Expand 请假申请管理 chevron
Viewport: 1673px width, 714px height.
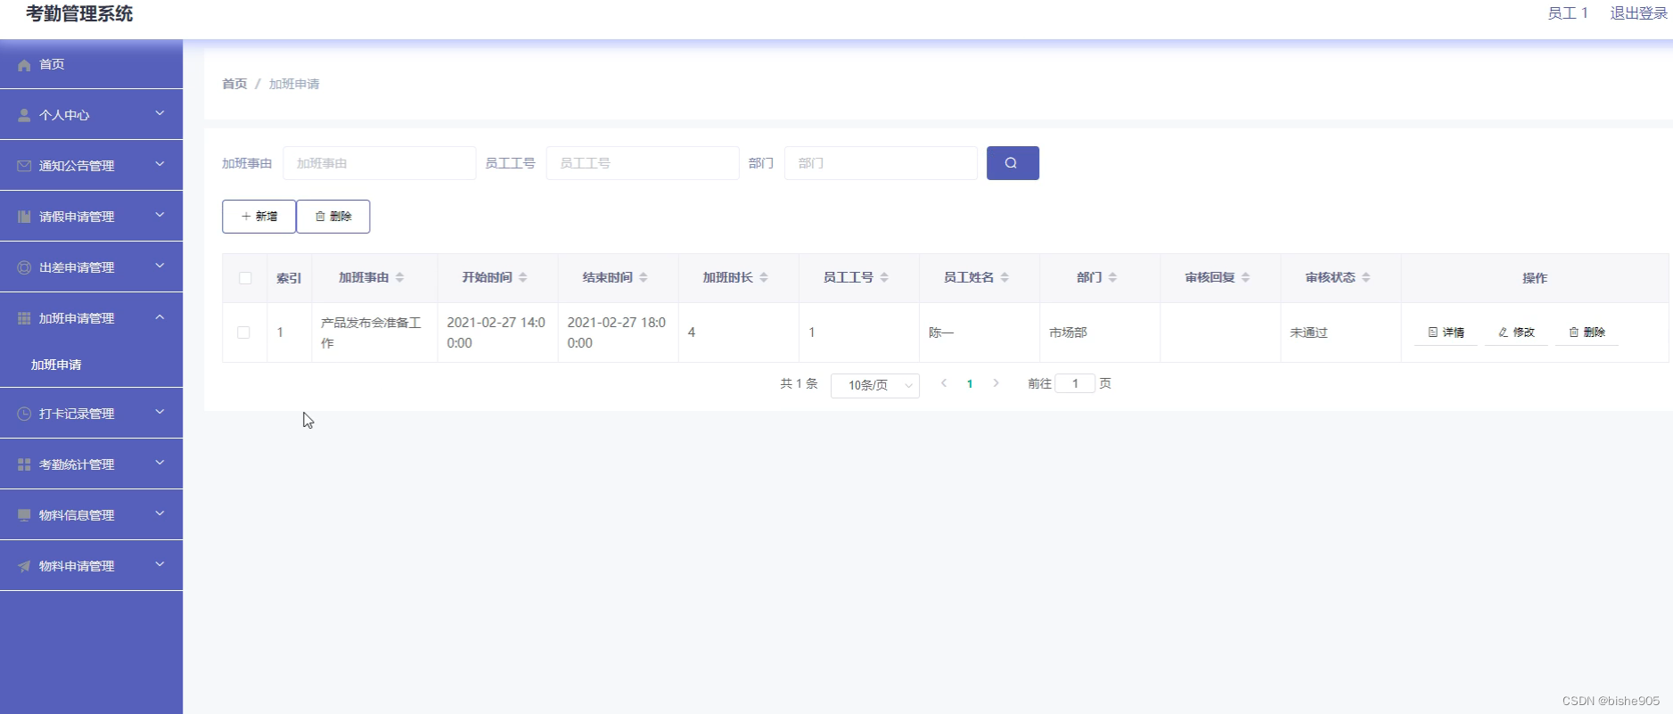coord(160,215)
